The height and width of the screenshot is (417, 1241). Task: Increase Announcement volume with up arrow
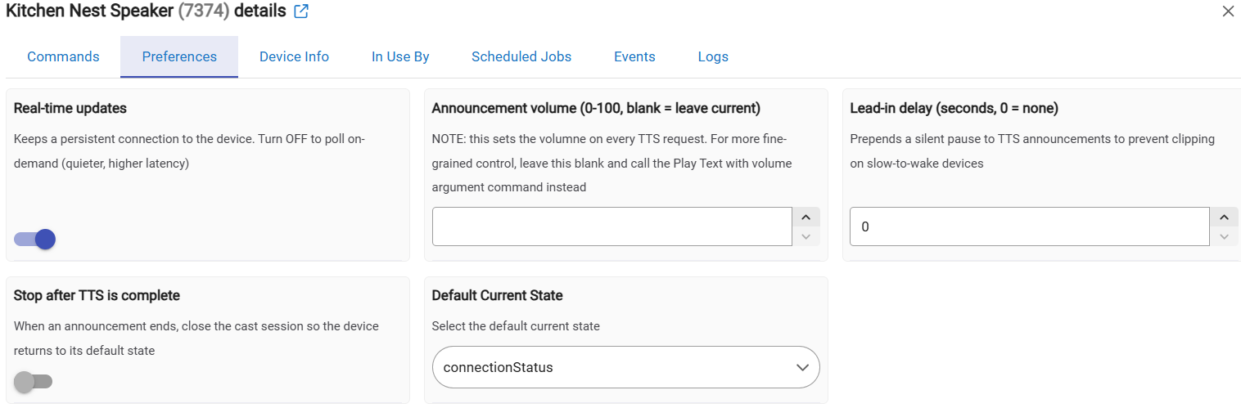click(x=806, y=217)
